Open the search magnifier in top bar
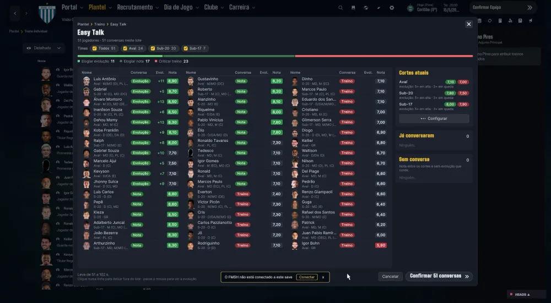The width and height of the screenshot is (551, 303). pos(340,8)
